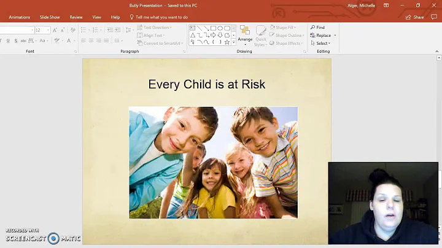The image size is (442, 248).
Task: Toggle Text Shadow formatting
Action: click(x=16, y=41)
